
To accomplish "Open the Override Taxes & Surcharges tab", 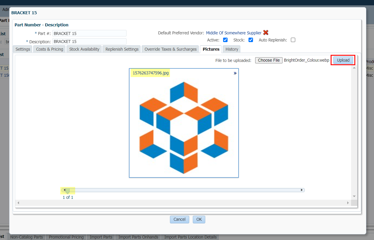I will click(171, 49).
